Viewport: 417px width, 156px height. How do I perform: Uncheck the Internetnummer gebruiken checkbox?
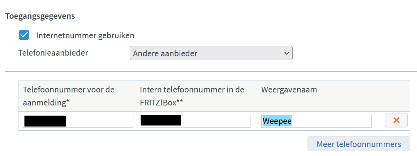coord(24,35)
